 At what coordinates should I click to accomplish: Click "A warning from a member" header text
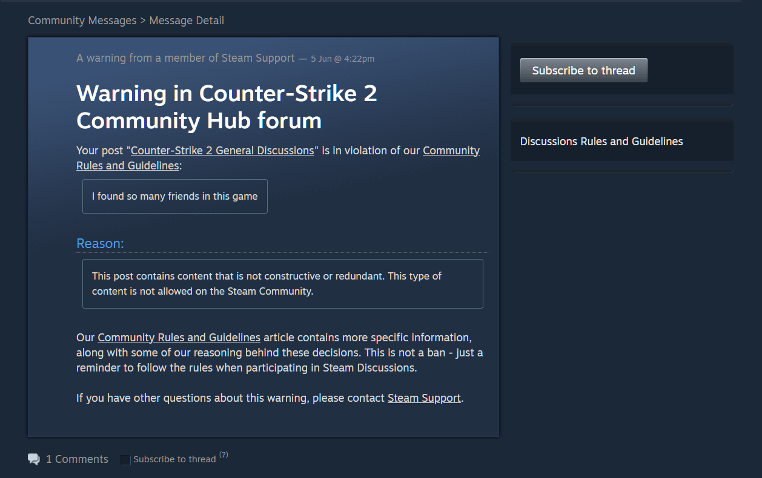pyautogui.click(x=185, y=58)
